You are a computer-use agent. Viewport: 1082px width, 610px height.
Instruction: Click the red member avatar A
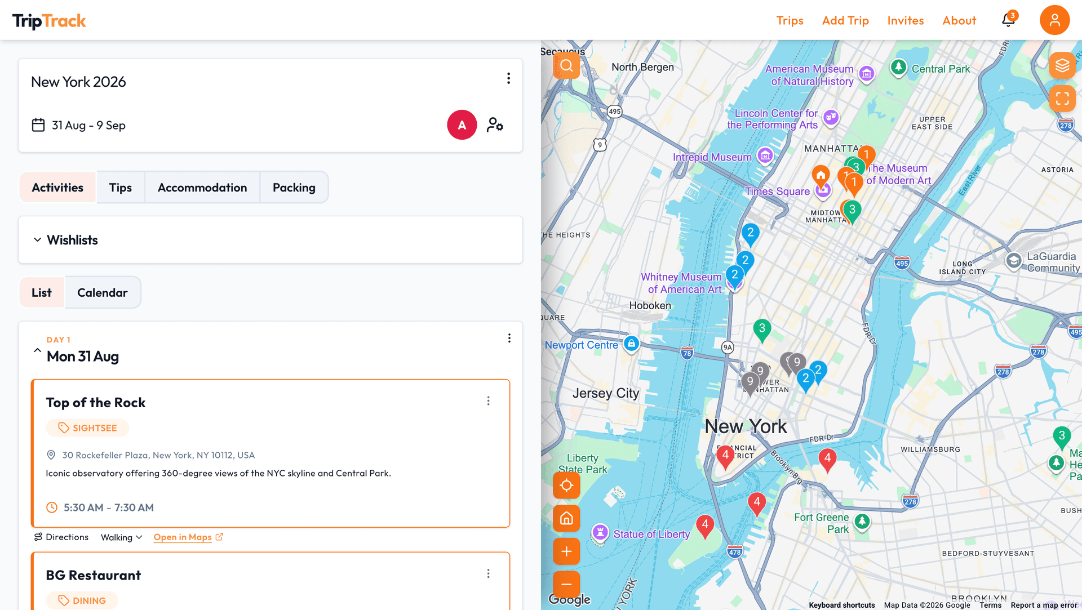point(462,125)
